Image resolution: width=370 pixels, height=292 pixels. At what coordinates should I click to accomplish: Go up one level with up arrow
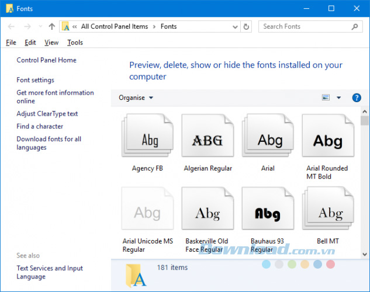click(x=51, y=26)
